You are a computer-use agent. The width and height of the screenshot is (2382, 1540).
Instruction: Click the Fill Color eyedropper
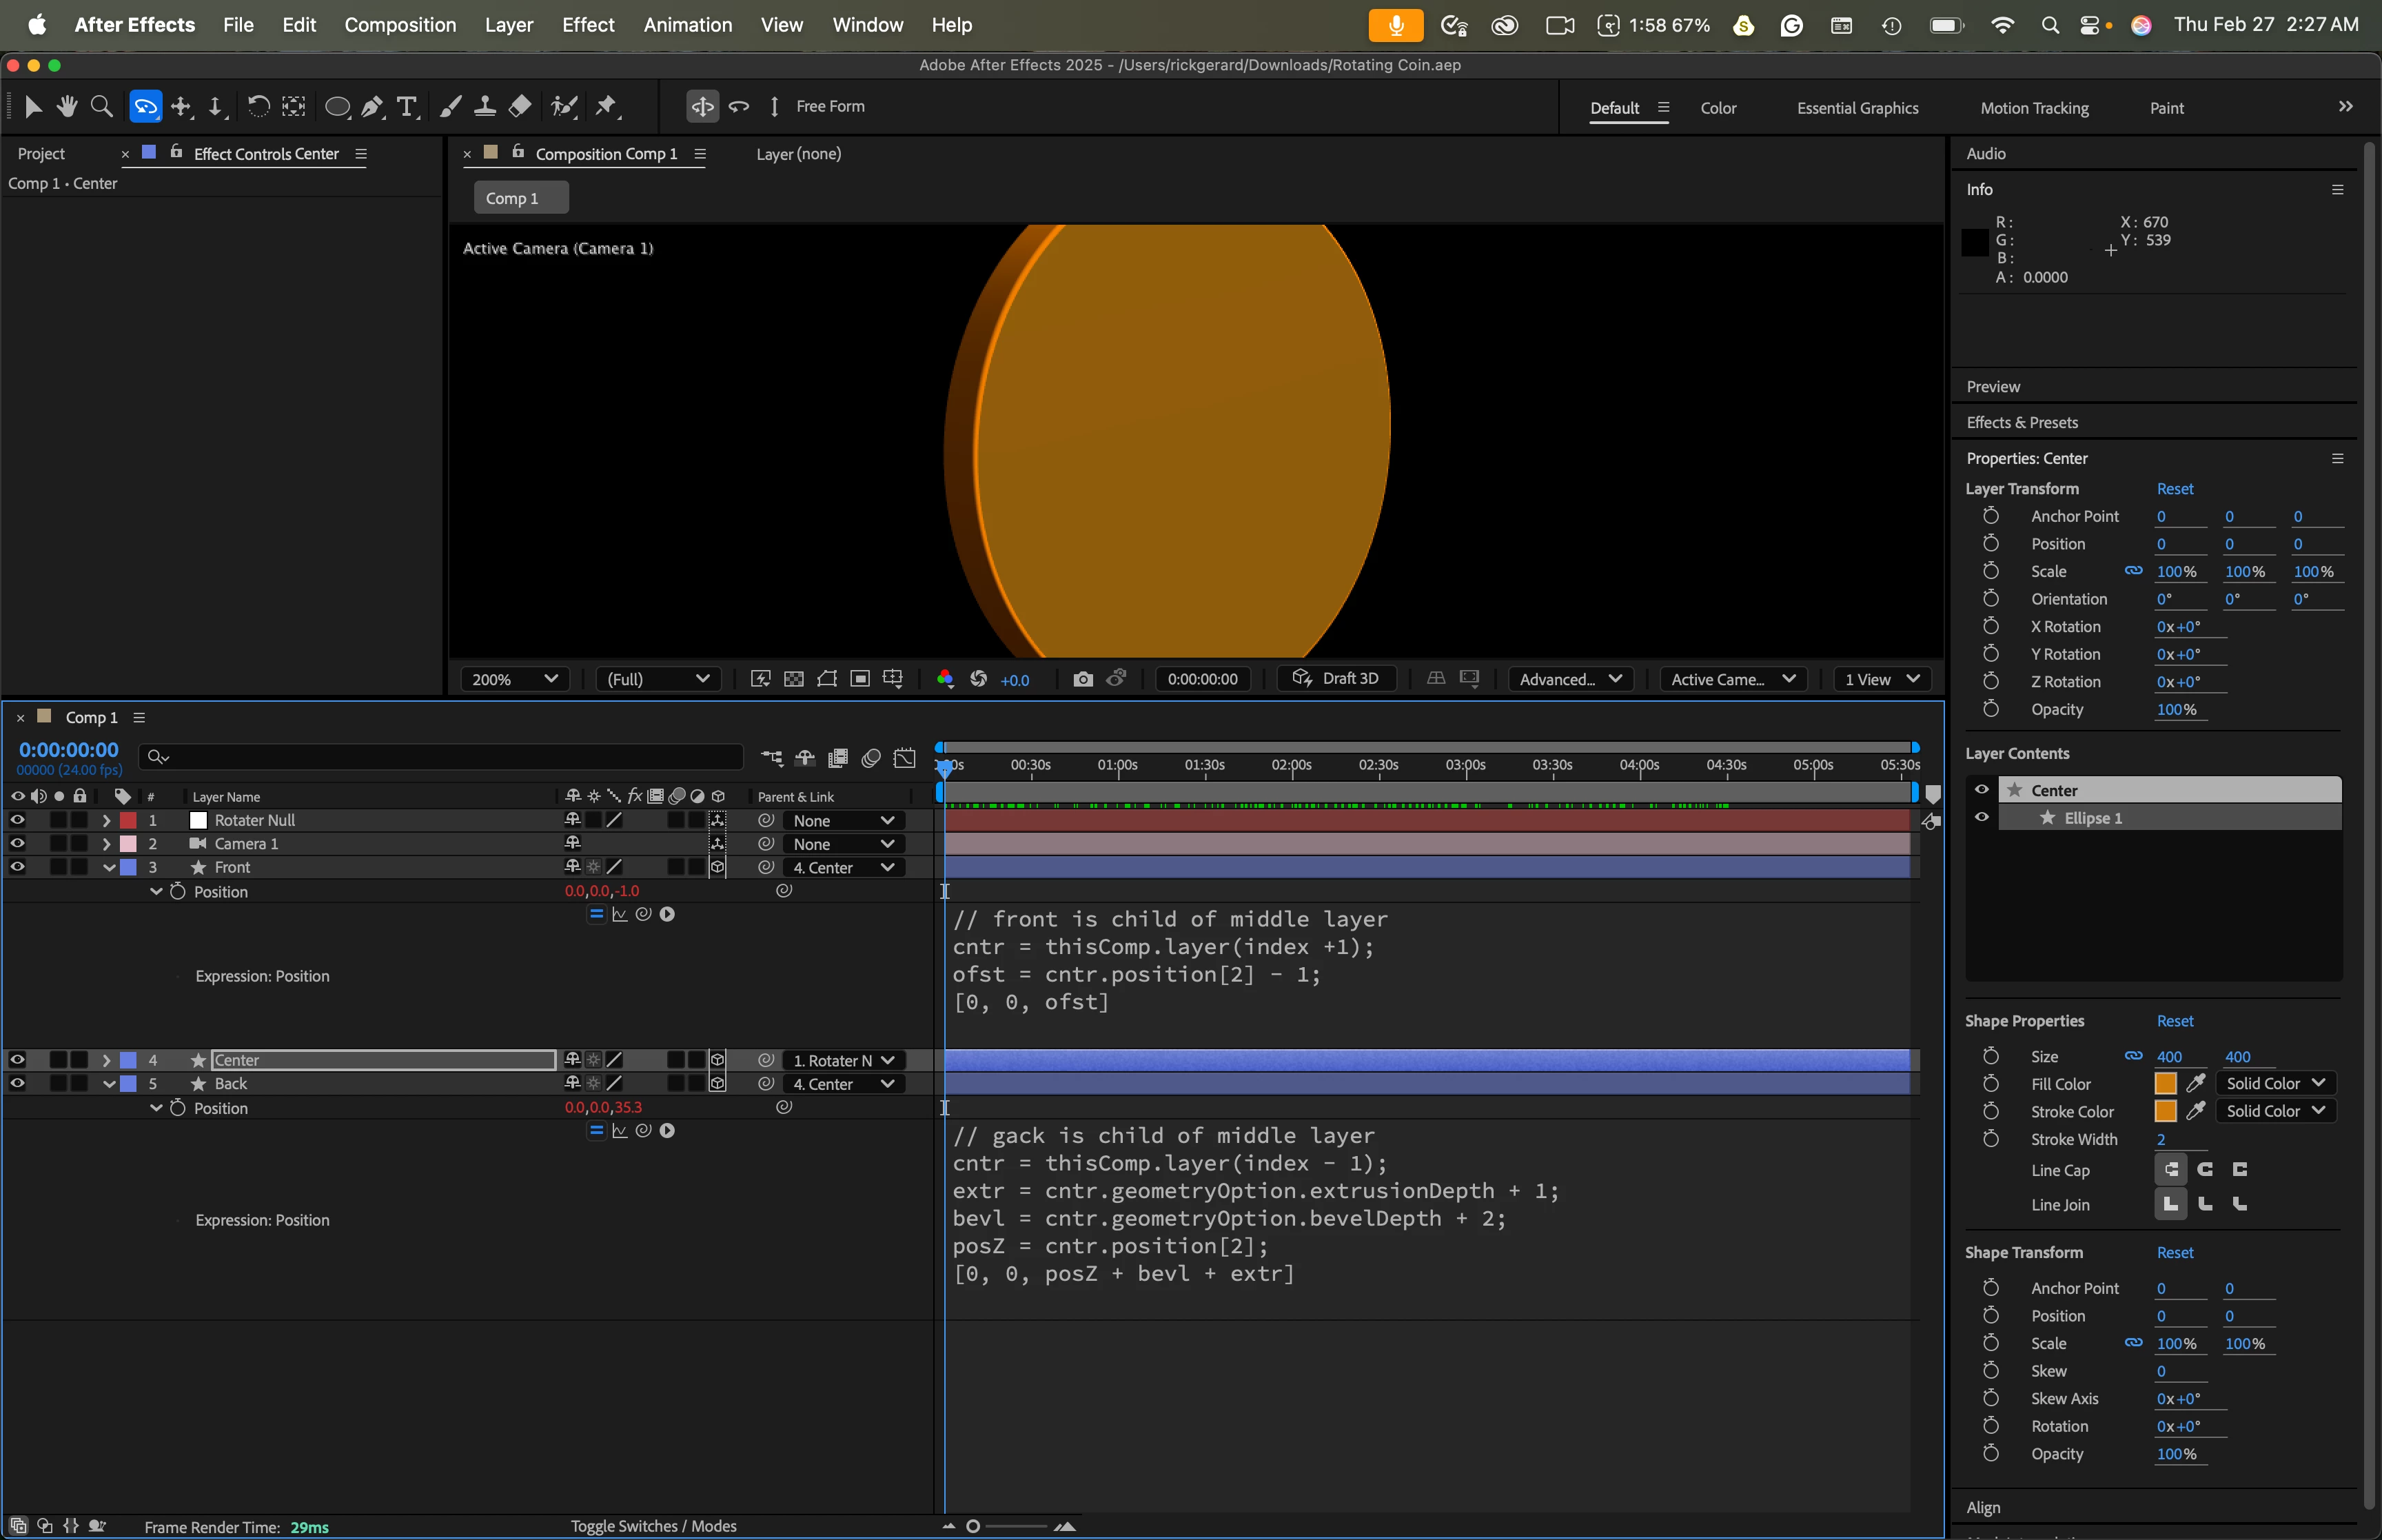point(2195,1083)
